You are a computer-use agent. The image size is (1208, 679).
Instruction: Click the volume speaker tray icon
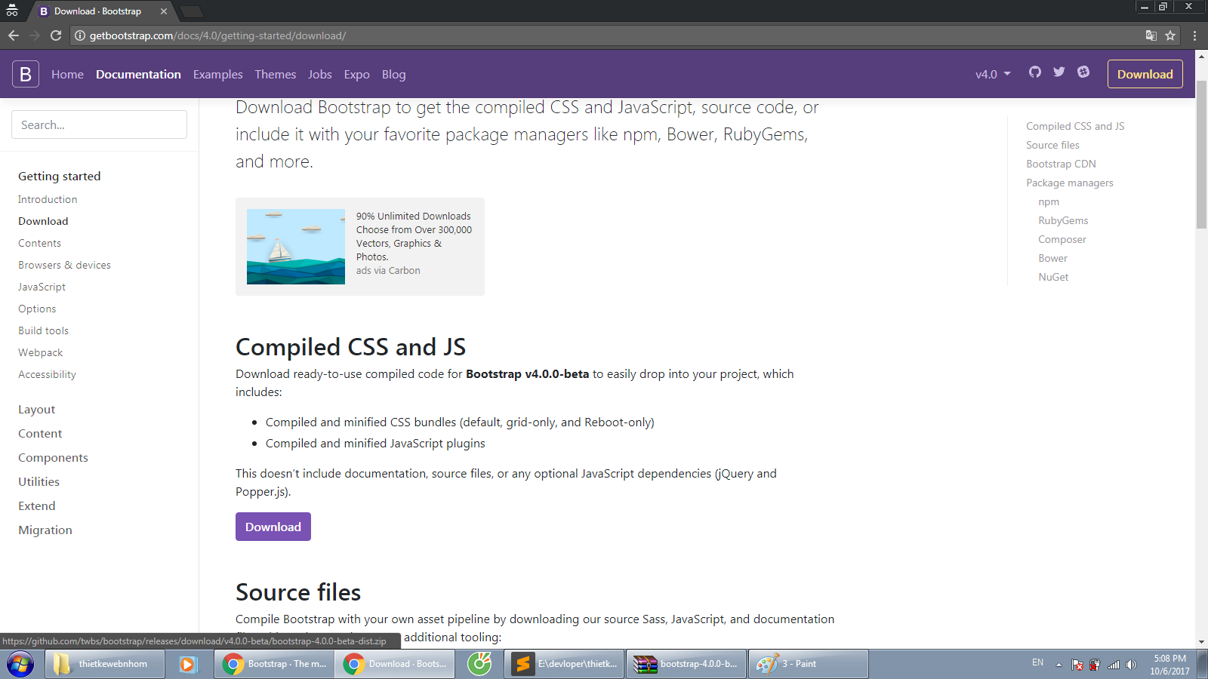click(x=1131, y=665)
